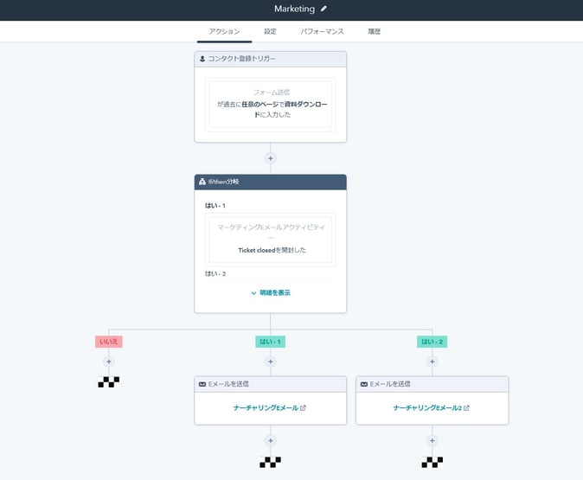
Task: Click external link icon beside ナーチャリングEメール2
Action: 466,408
